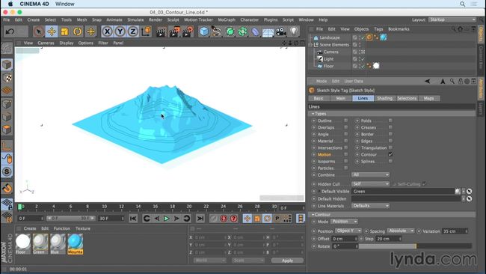Click the Record Active Objects button

214,219
